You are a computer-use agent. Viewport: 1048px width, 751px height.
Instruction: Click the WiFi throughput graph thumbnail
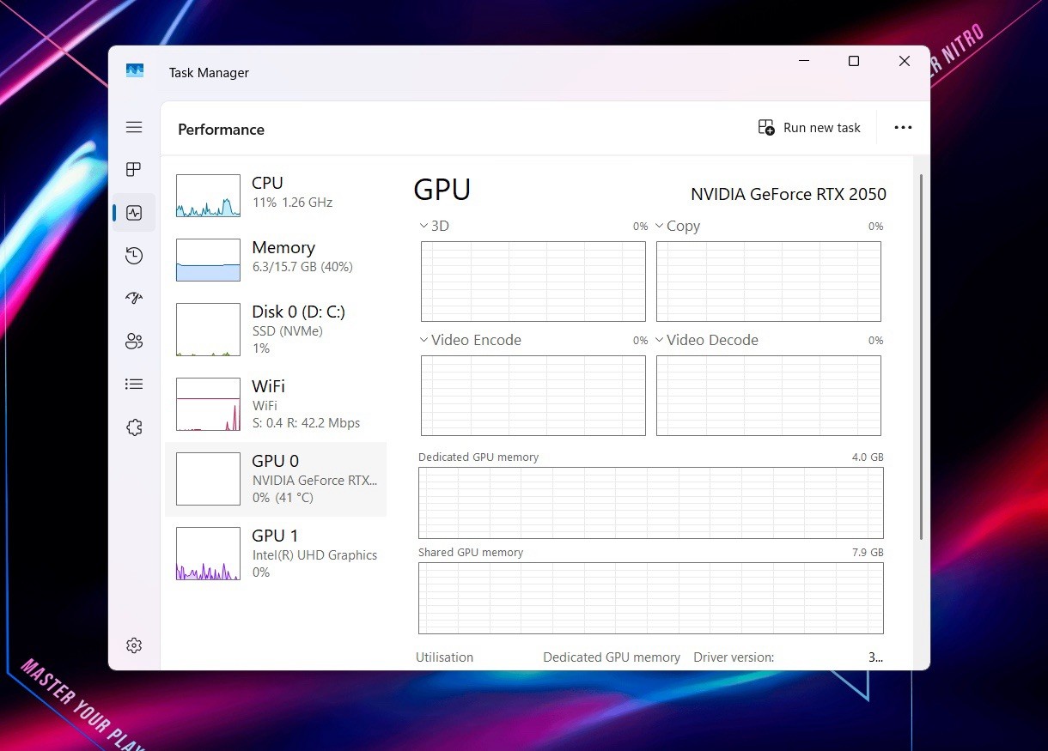(x=208, y=404)
